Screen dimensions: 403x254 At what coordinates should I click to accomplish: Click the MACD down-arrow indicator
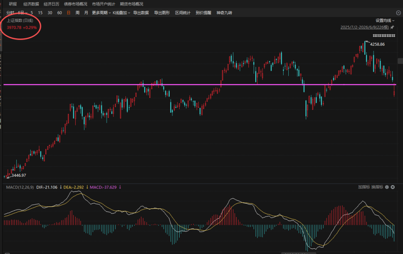point(120,187)
